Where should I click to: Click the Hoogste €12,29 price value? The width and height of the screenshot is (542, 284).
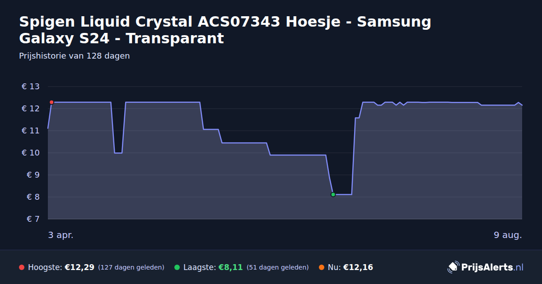tap(79, 267)
